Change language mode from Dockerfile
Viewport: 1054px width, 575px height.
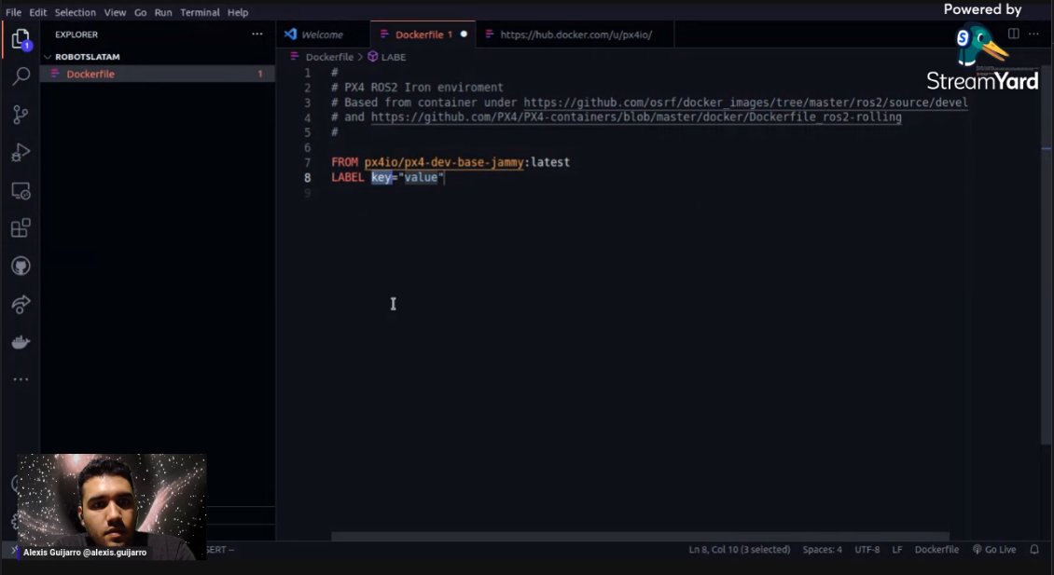point(936,550)
